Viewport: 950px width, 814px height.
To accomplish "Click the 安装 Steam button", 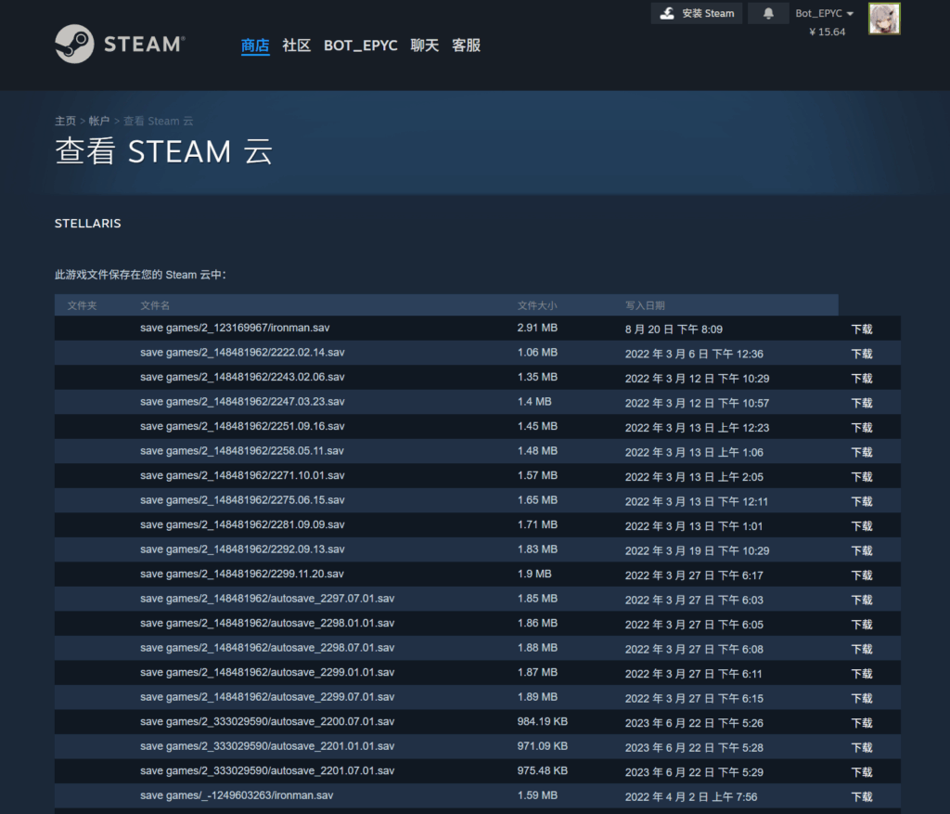I will point(697,13).
